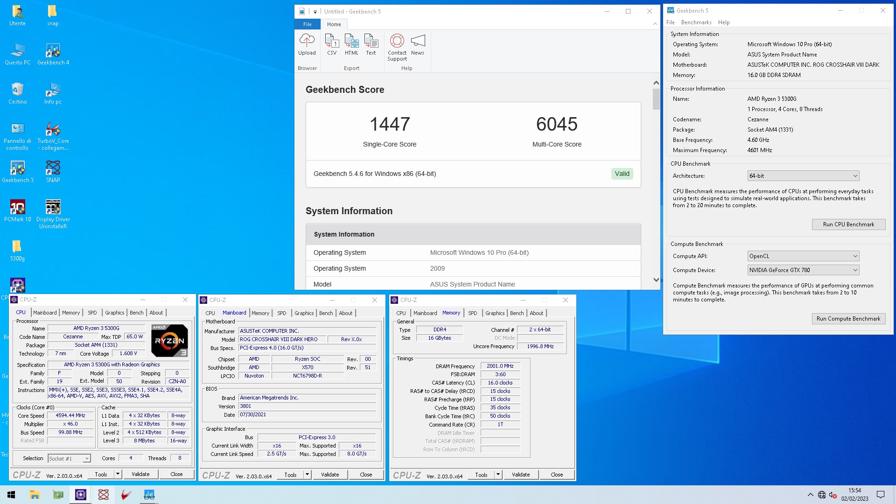Screen dimensions: 896x504
Task: Select the TurboV_Core desktop shortcut
Action: (x=53, y=136)
